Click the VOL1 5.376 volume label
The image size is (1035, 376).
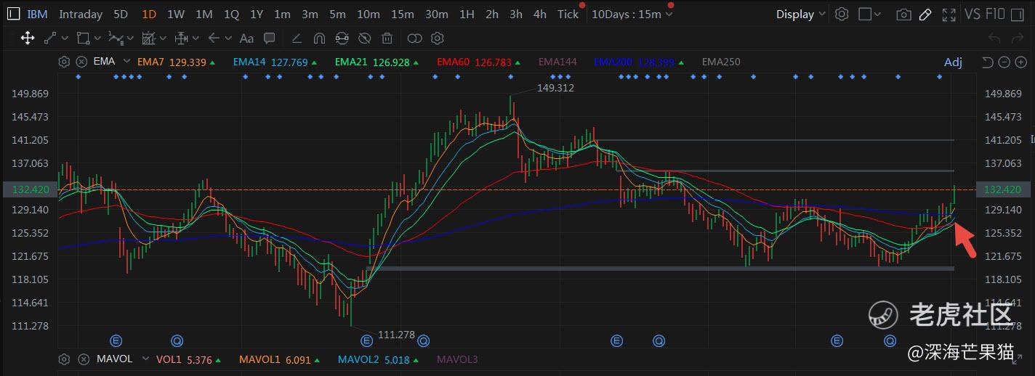[x=185, y=359]
